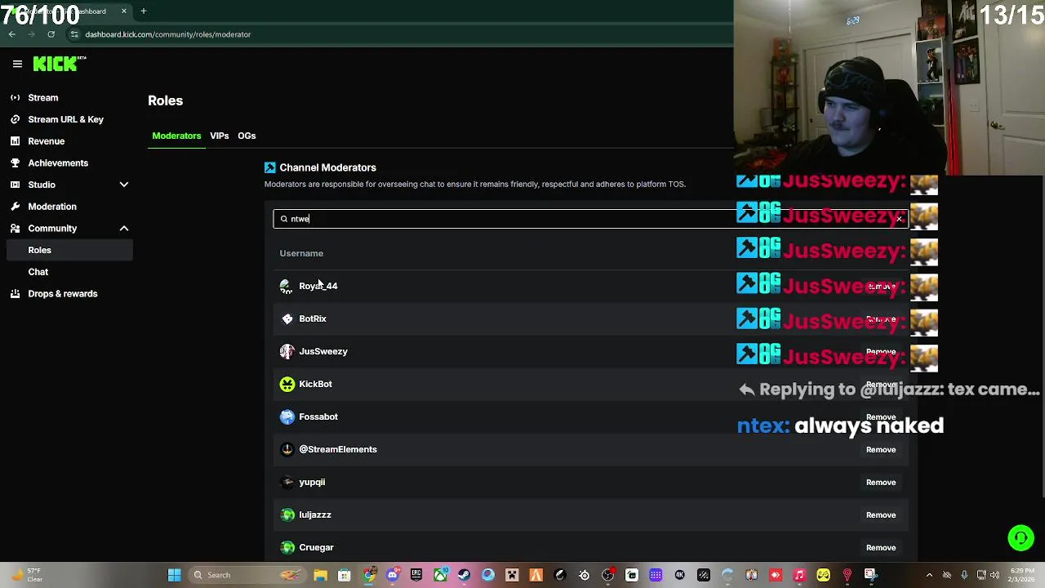Click KickBot avatar icon
The image size is (1045, 588).
(x=287, y=384)
